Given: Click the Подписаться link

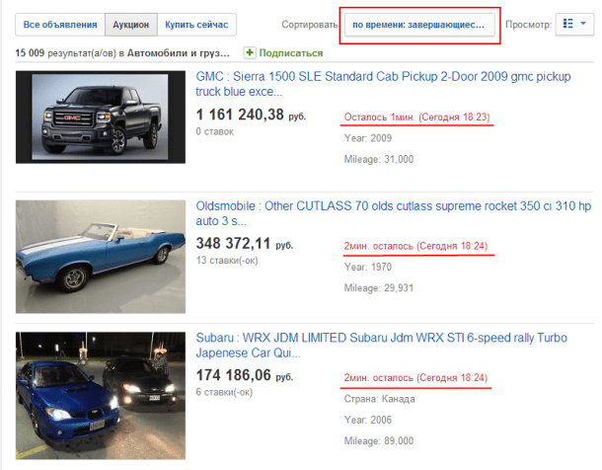Looking at the screenshot, I should point(290,53).
